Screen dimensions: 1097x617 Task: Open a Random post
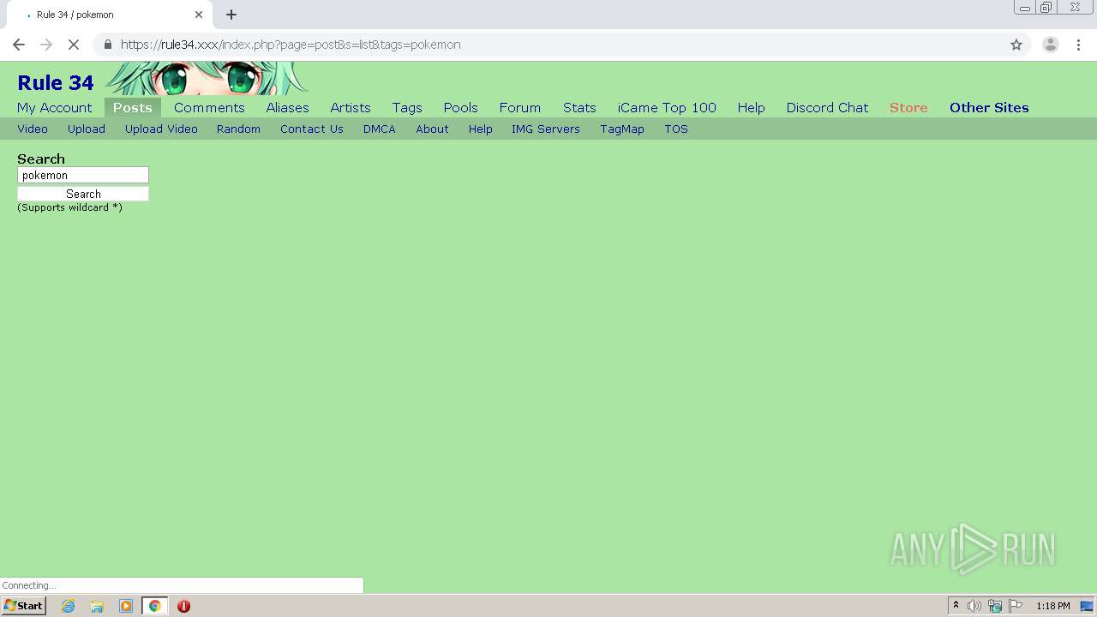click(238, 129)
